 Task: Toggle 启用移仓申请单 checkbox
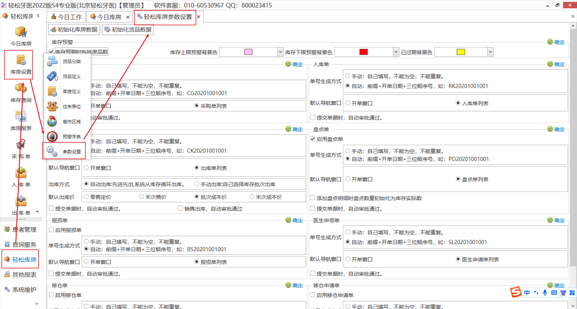point(313,295)
